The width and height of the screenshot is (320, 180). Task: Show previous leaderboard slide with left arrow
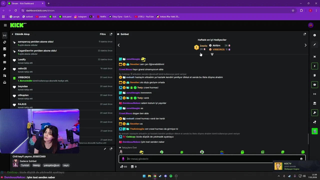(119, 45)
